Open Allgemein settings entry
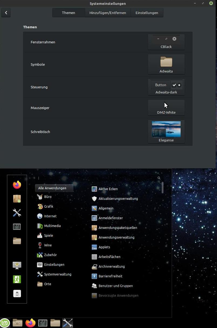 point(102,208)
